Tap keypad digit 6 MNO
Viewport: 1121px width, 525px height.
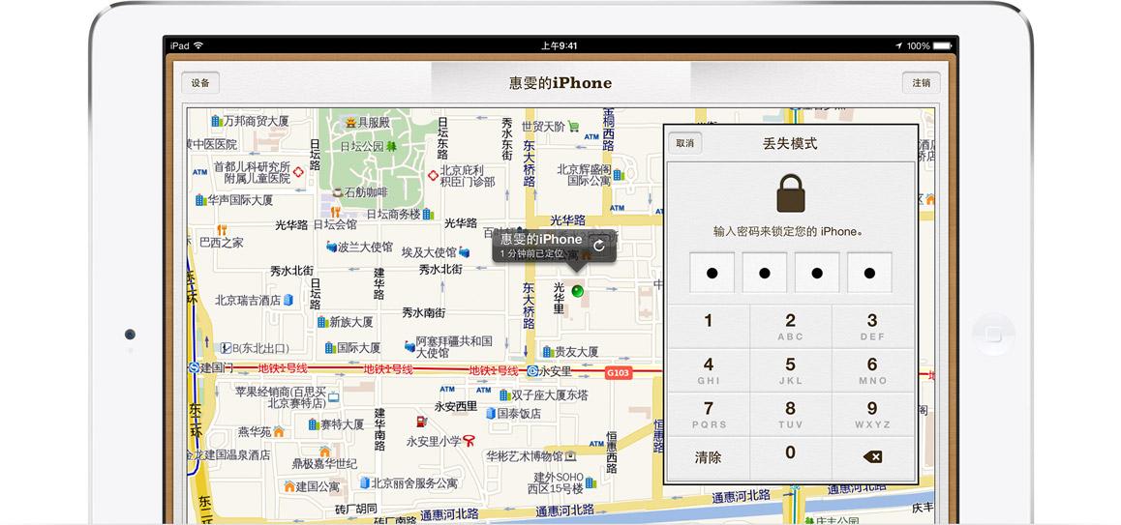tap(872, 370)
